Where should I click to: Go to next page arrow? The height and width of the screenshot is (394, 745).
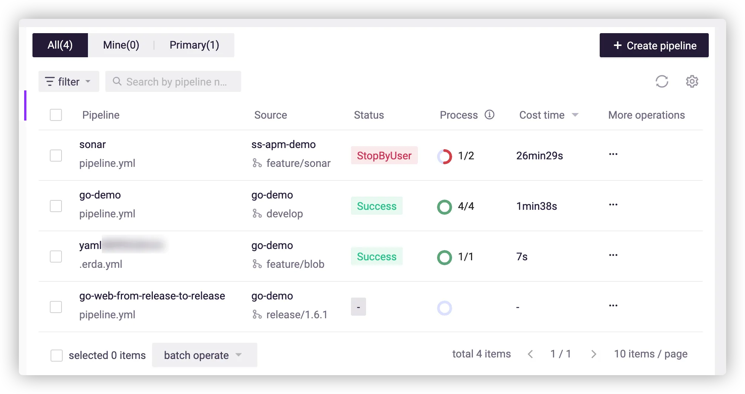(x=593, y=354)
